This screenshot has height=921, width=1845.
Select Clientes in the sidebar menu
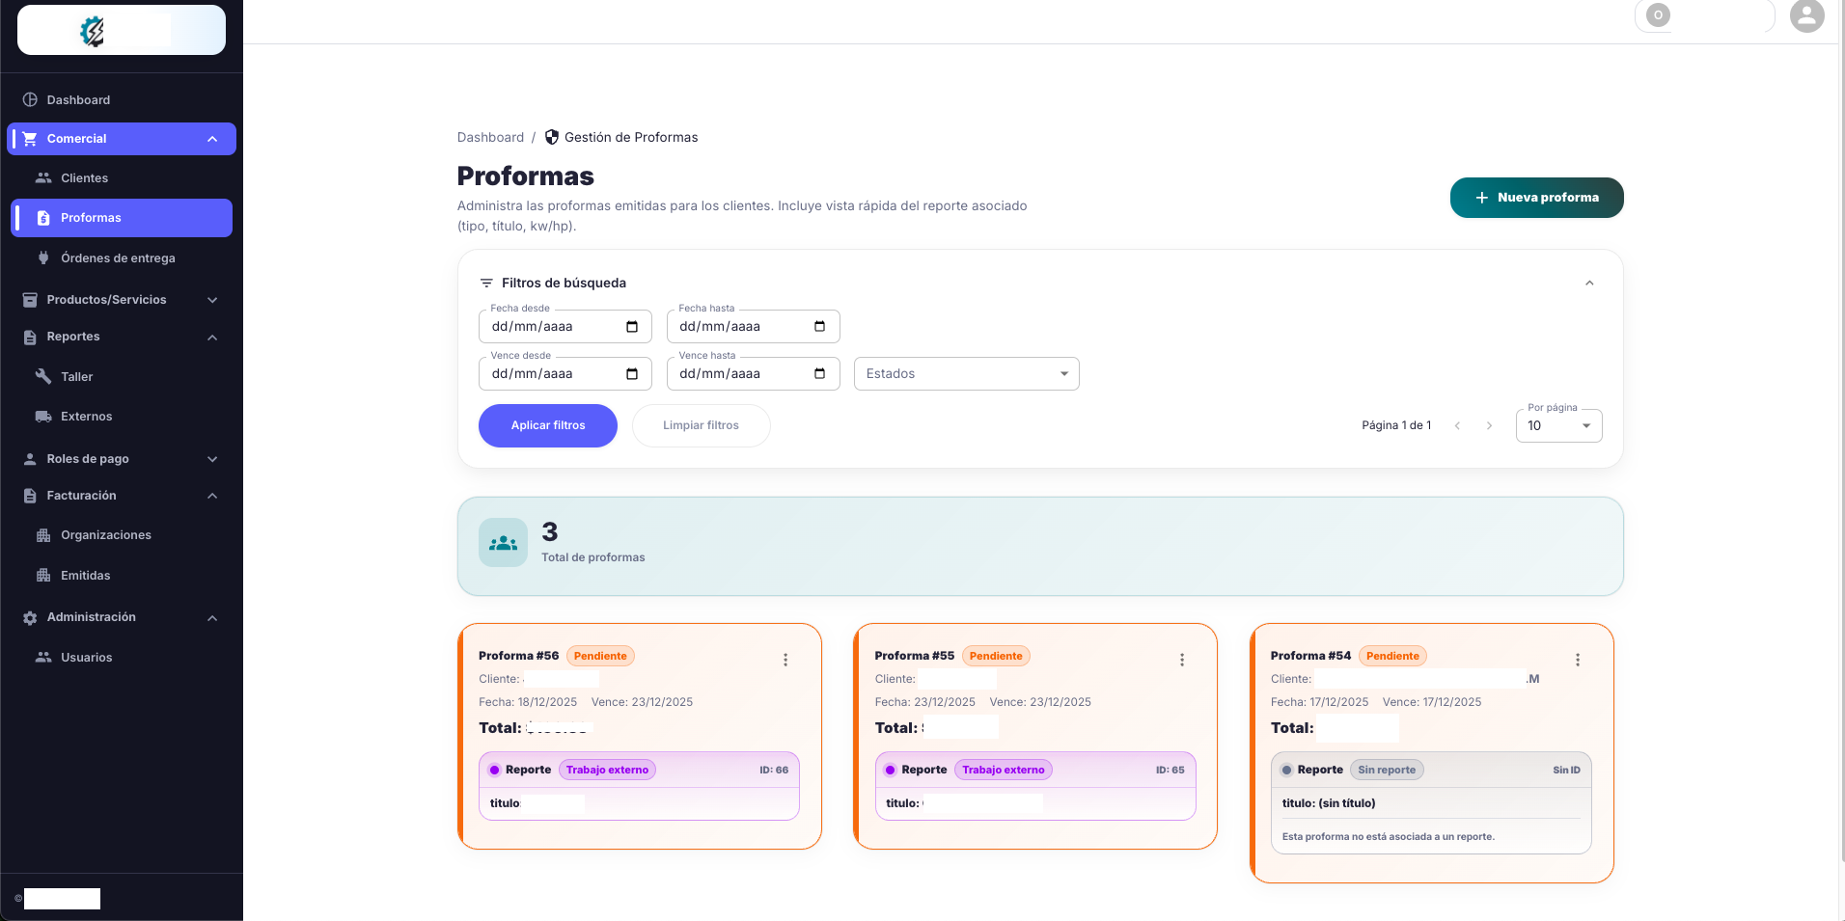click(84, 177)
